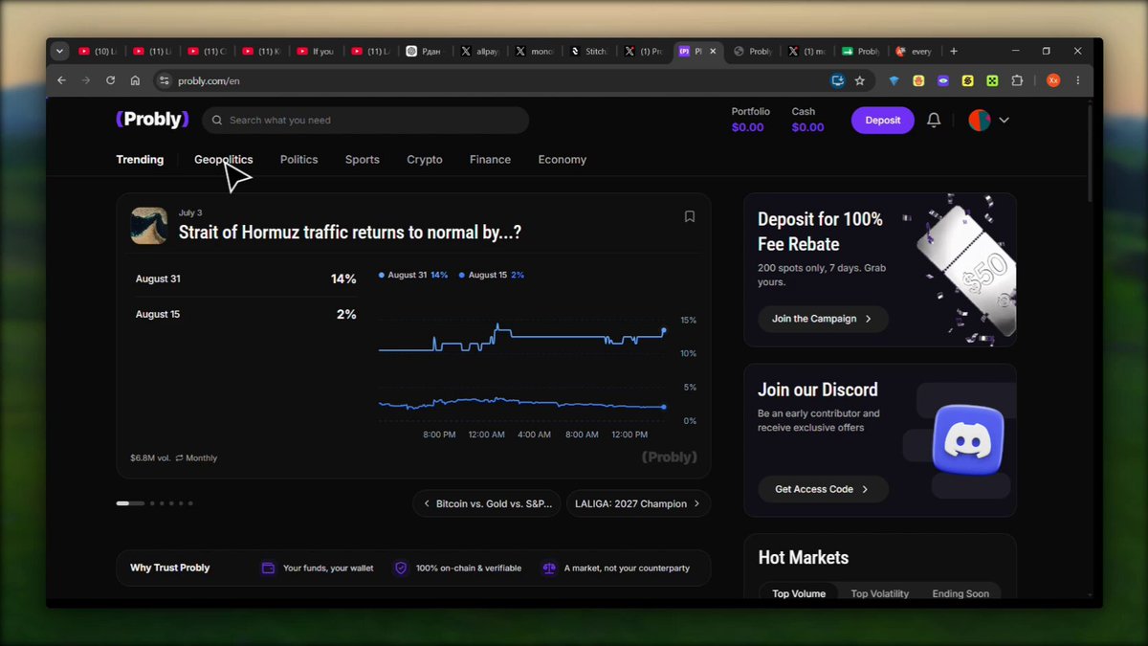Bookmark the Strait of Hormuz market
This screenshot has height=646, width=1148.
click(x=690, y=216)
